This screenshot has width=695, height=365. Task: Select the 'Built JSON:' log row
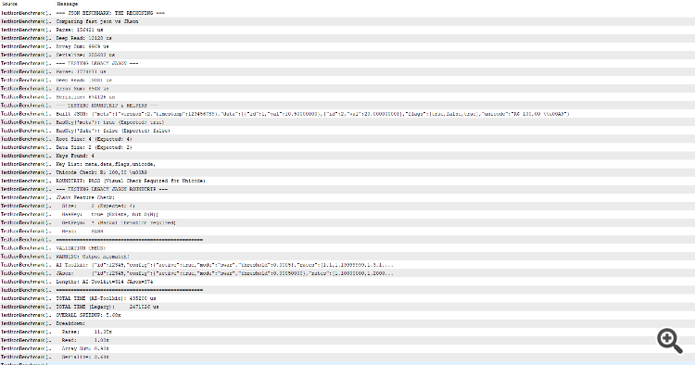[x=347, y=114]
